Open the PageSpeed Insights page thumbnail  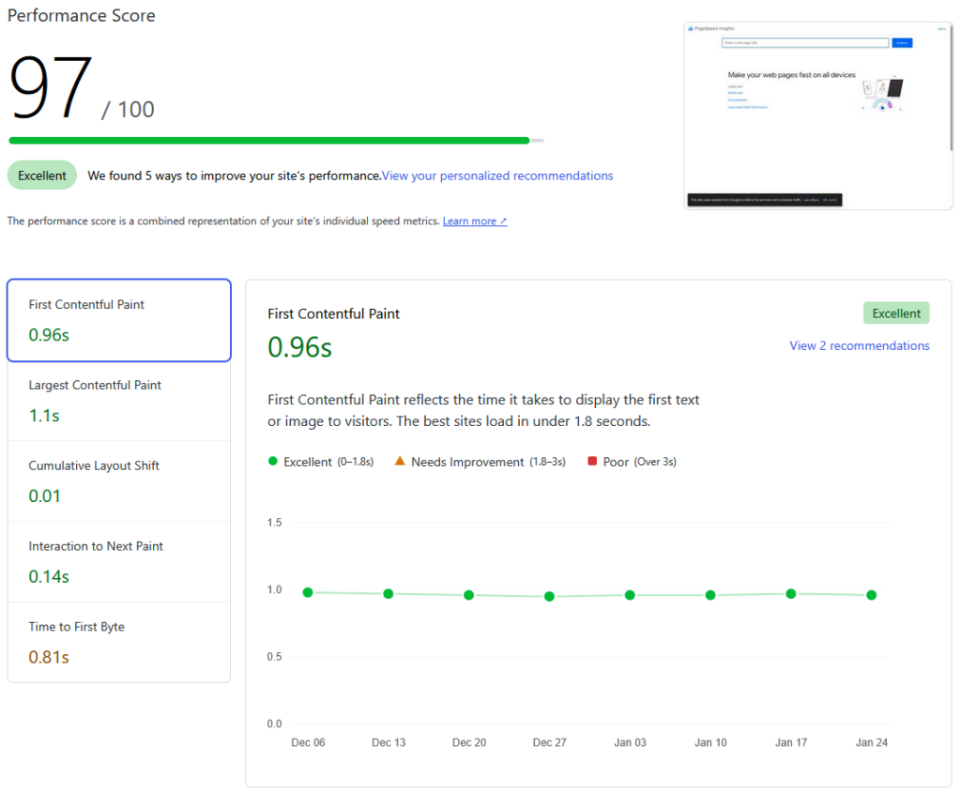tap(818, 115)
